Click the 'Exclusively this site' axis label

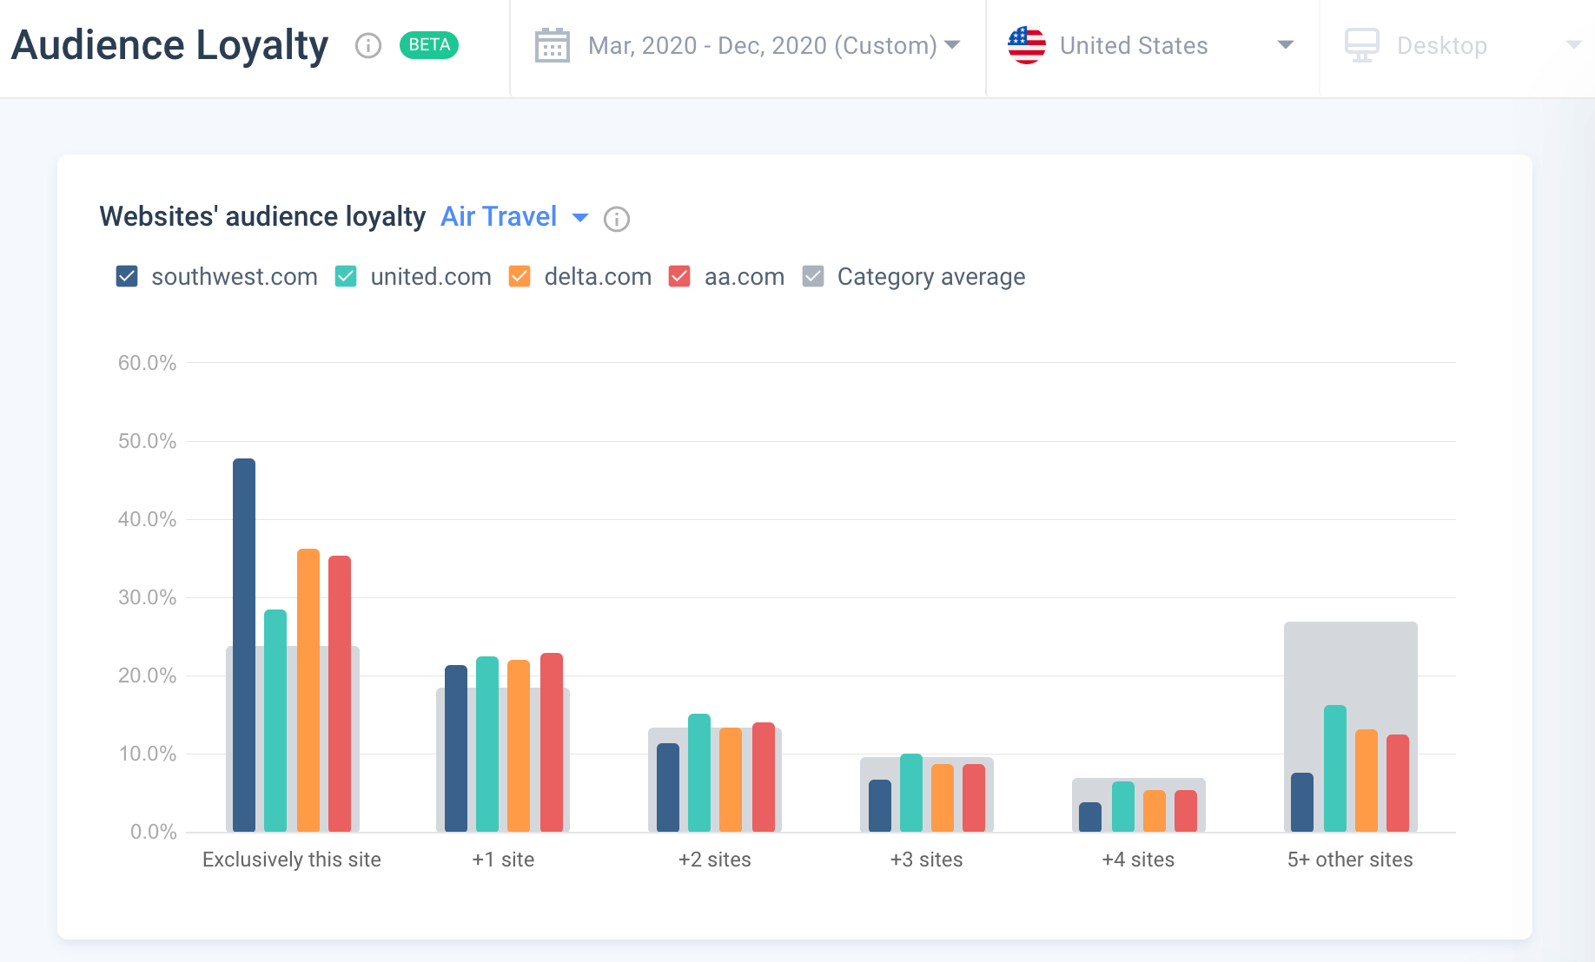coord(292,860)
